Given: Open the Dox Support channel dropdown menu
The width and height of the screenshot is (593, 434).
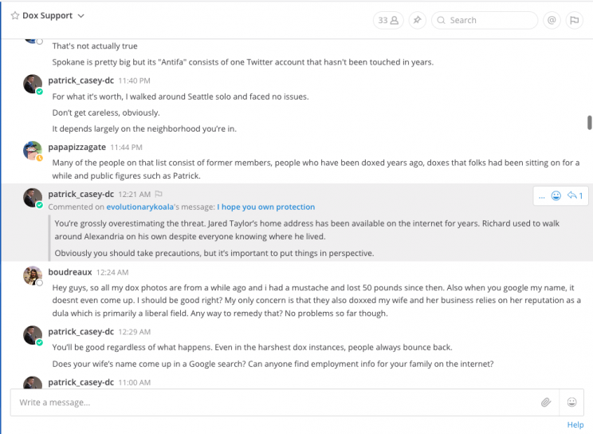Looking at the screenshot, I should [x=81, y=16].
